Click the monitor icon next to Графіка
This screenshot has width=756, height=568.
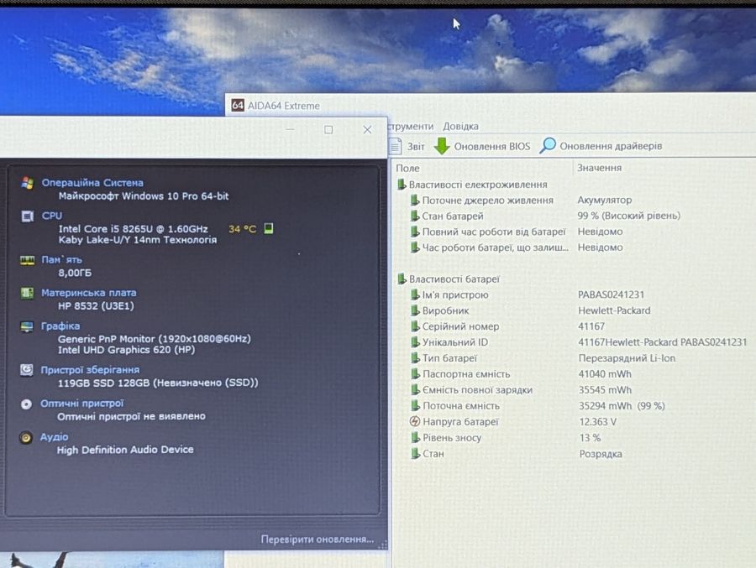(27, 326)
